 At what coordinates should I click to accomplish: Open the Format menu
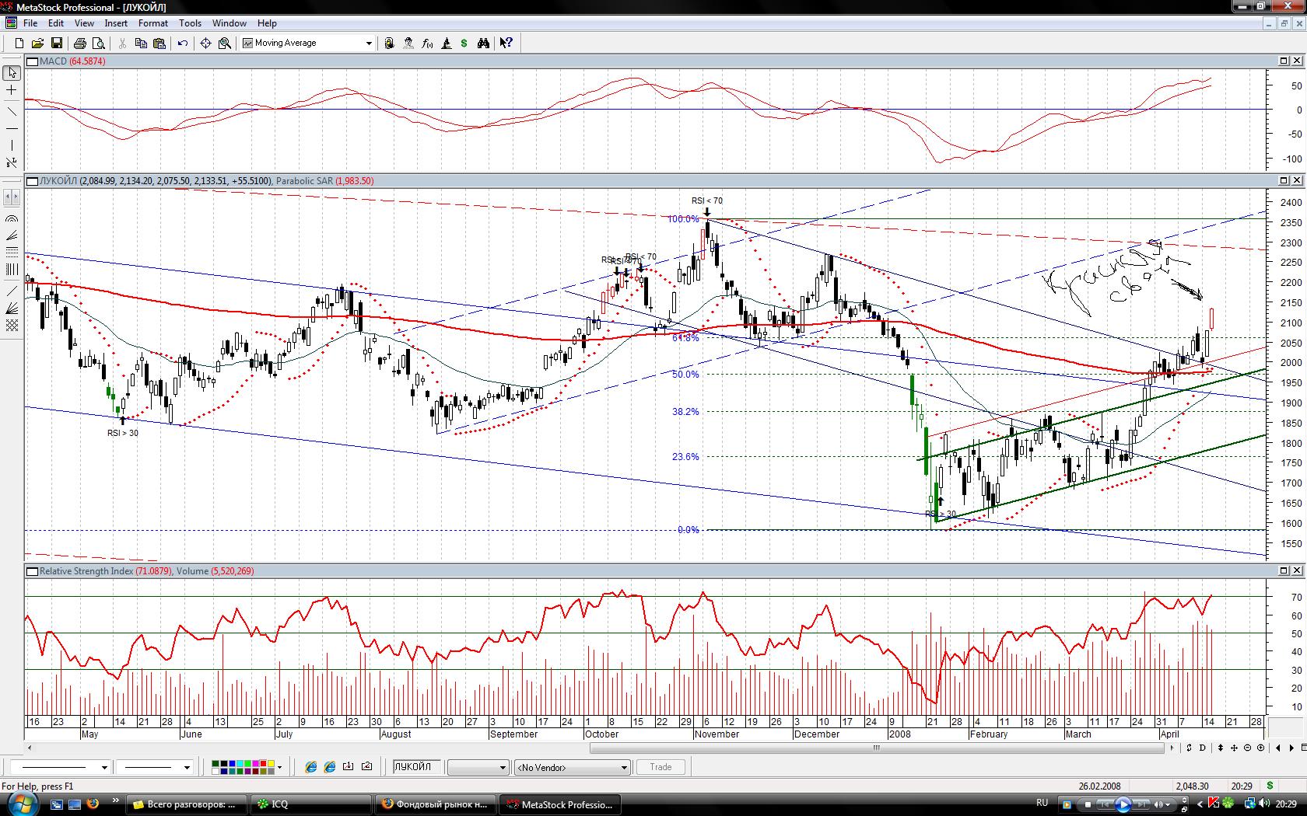pos(153,23)
